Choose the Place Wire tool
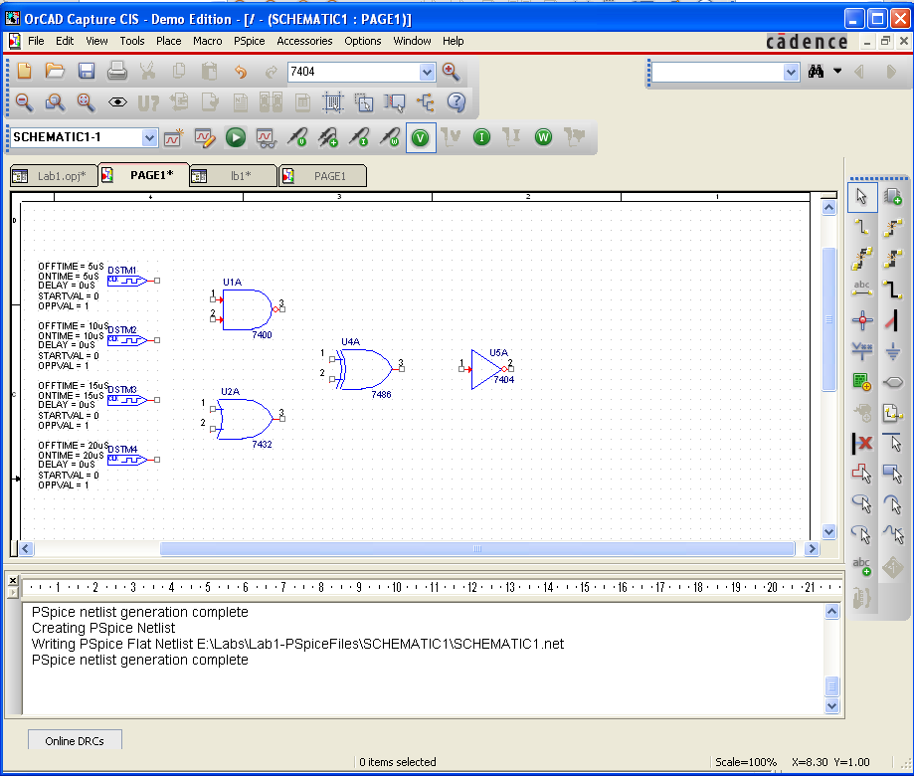This screenshot has width=914, height=776. tap(861, 228)
